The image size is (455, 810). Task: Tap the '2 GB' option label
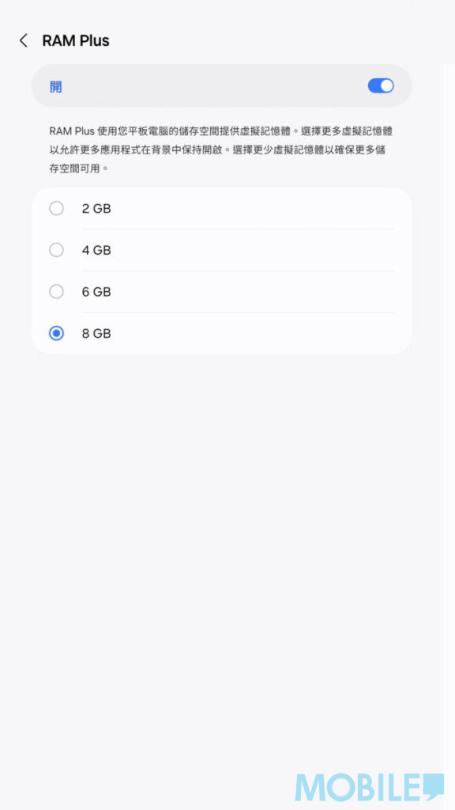point(96,209)
